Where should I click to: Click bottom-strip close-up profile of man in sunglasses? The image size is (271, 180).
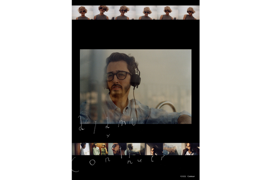point(118,149)
